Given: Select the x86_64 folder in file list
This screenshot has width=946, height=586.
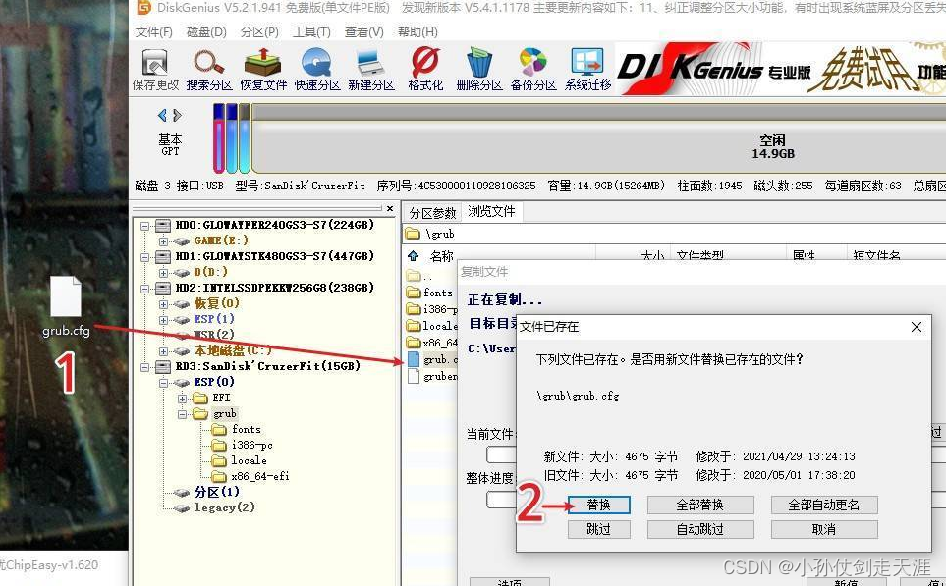Looking at the screenshot, I should [x=431, y=343].
